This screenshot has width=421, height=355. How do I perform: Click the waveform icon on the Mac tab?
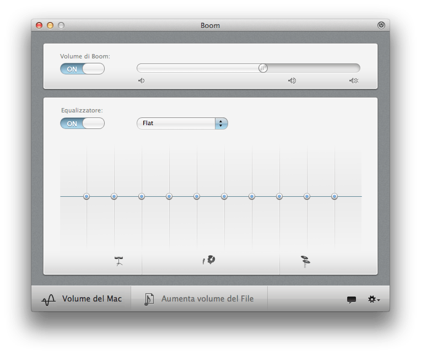48,300
